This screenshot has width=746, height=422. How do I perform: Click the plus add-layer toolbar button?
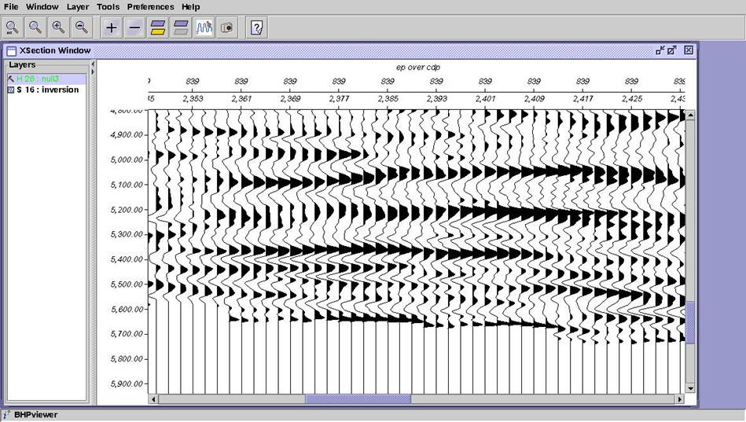[112, 28]
